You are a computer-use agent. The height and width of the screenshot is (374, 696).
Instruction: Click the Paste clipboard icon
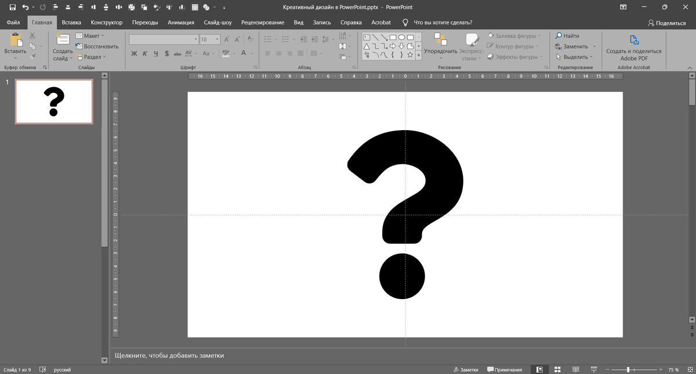16,40
